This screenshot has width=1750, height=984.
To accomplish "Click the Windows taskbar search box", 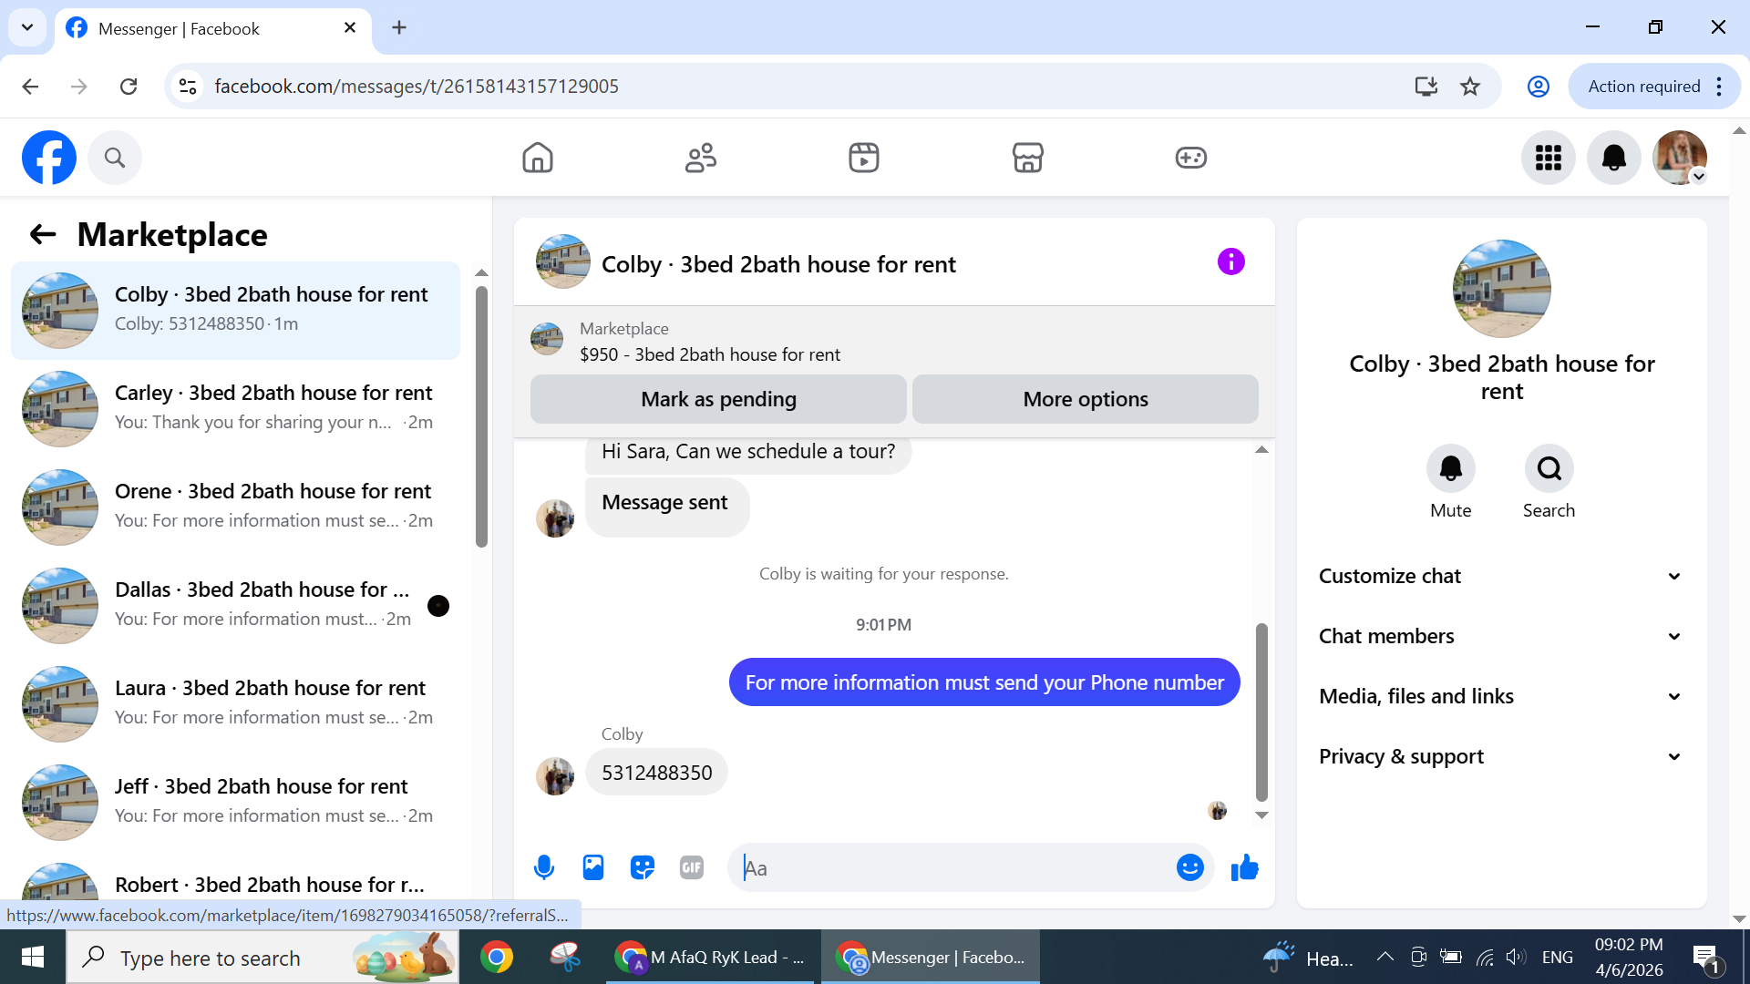I will pyautogui.click(x=262, y=957).
